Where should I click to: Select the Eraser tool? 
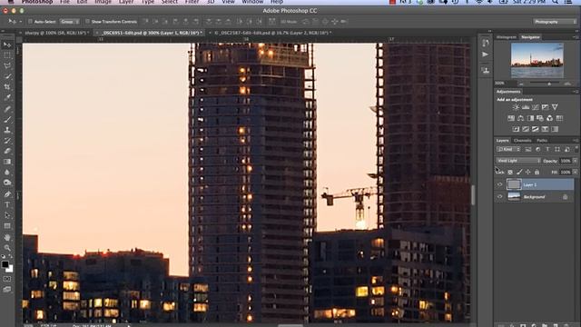coord(7,151)
